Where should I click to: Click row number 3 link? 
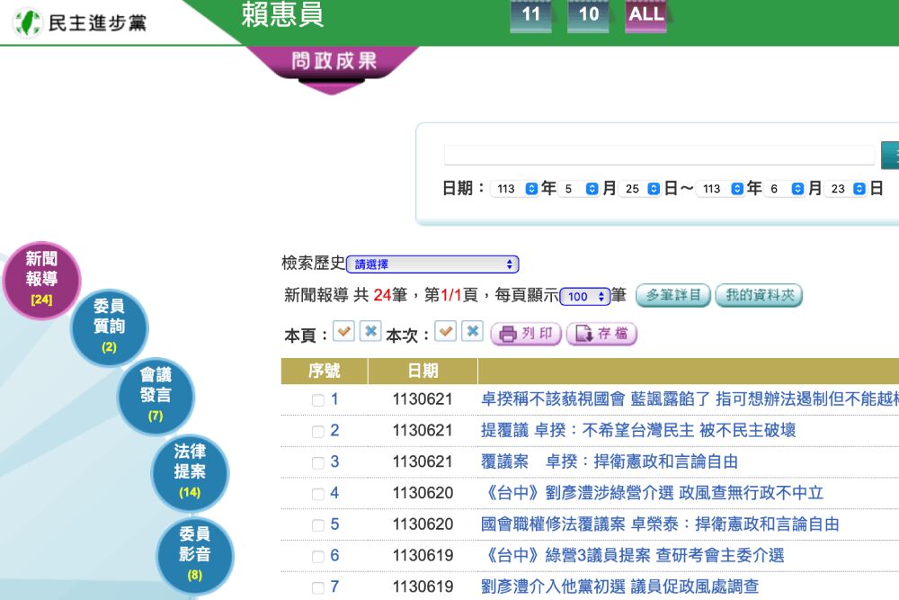[x=334, y=461]
